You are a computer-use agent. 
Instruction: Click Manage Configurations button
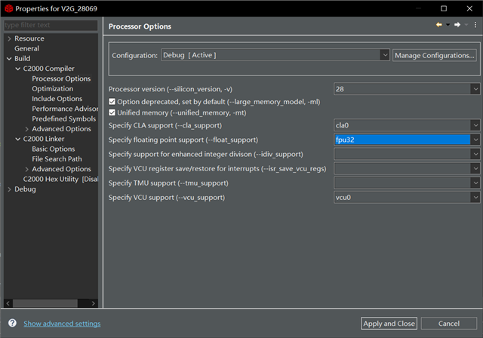point(435,55)
